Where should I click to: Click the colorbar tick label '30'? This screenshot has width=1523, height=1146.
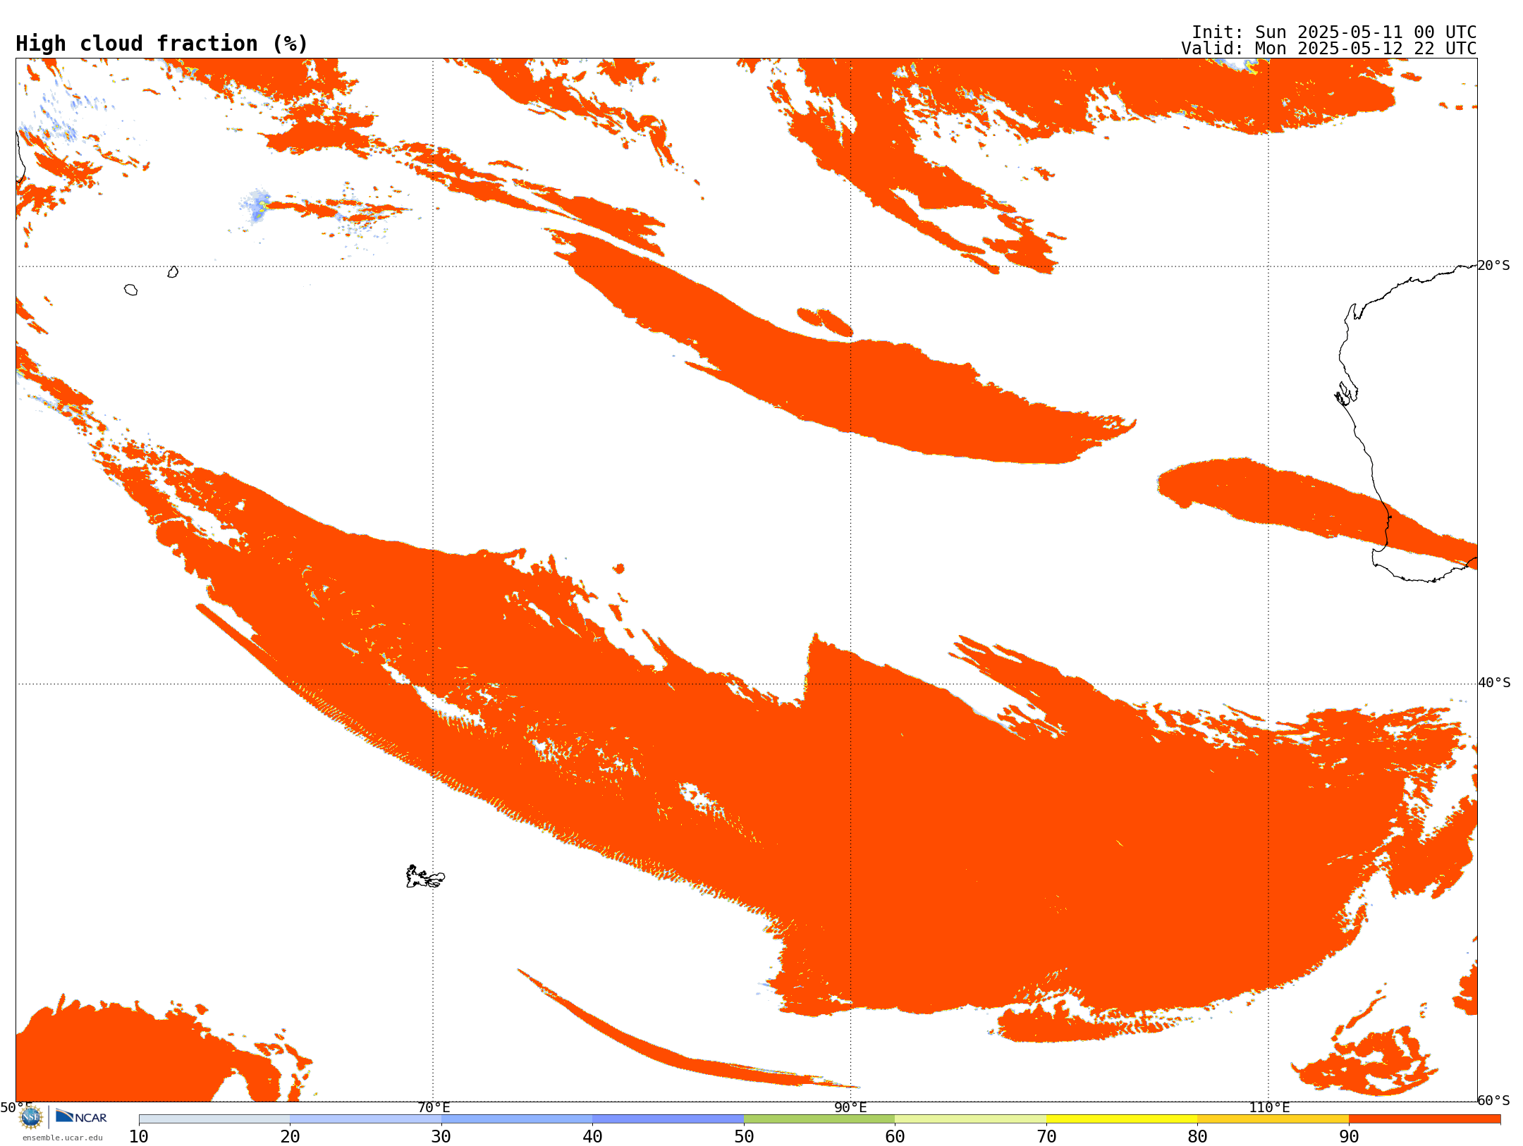pos(441,1136)
